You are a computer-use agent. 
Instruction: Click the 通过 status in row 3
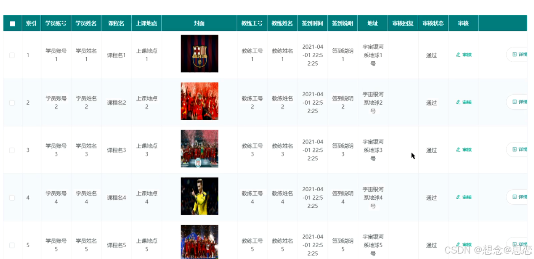click(x=432, y=150)
